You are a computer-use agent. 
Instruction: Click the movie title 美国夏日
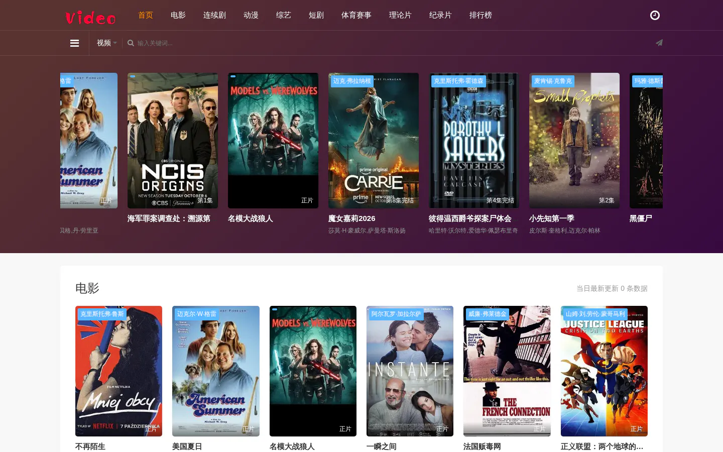(187, 446)
